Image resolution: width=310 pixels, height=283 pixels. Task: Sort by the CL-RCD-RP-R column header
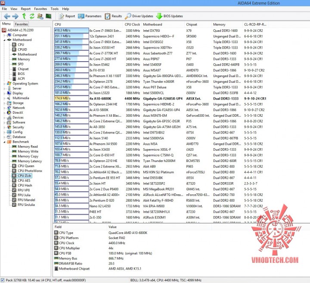click(x=256, y=24)
